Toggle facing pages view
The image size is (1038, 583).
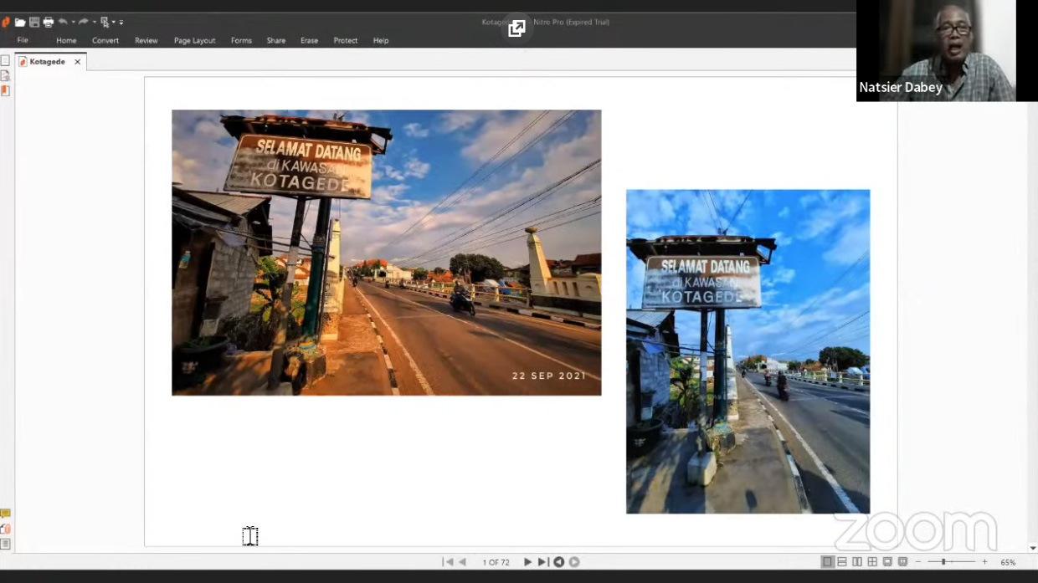[857, 562]
